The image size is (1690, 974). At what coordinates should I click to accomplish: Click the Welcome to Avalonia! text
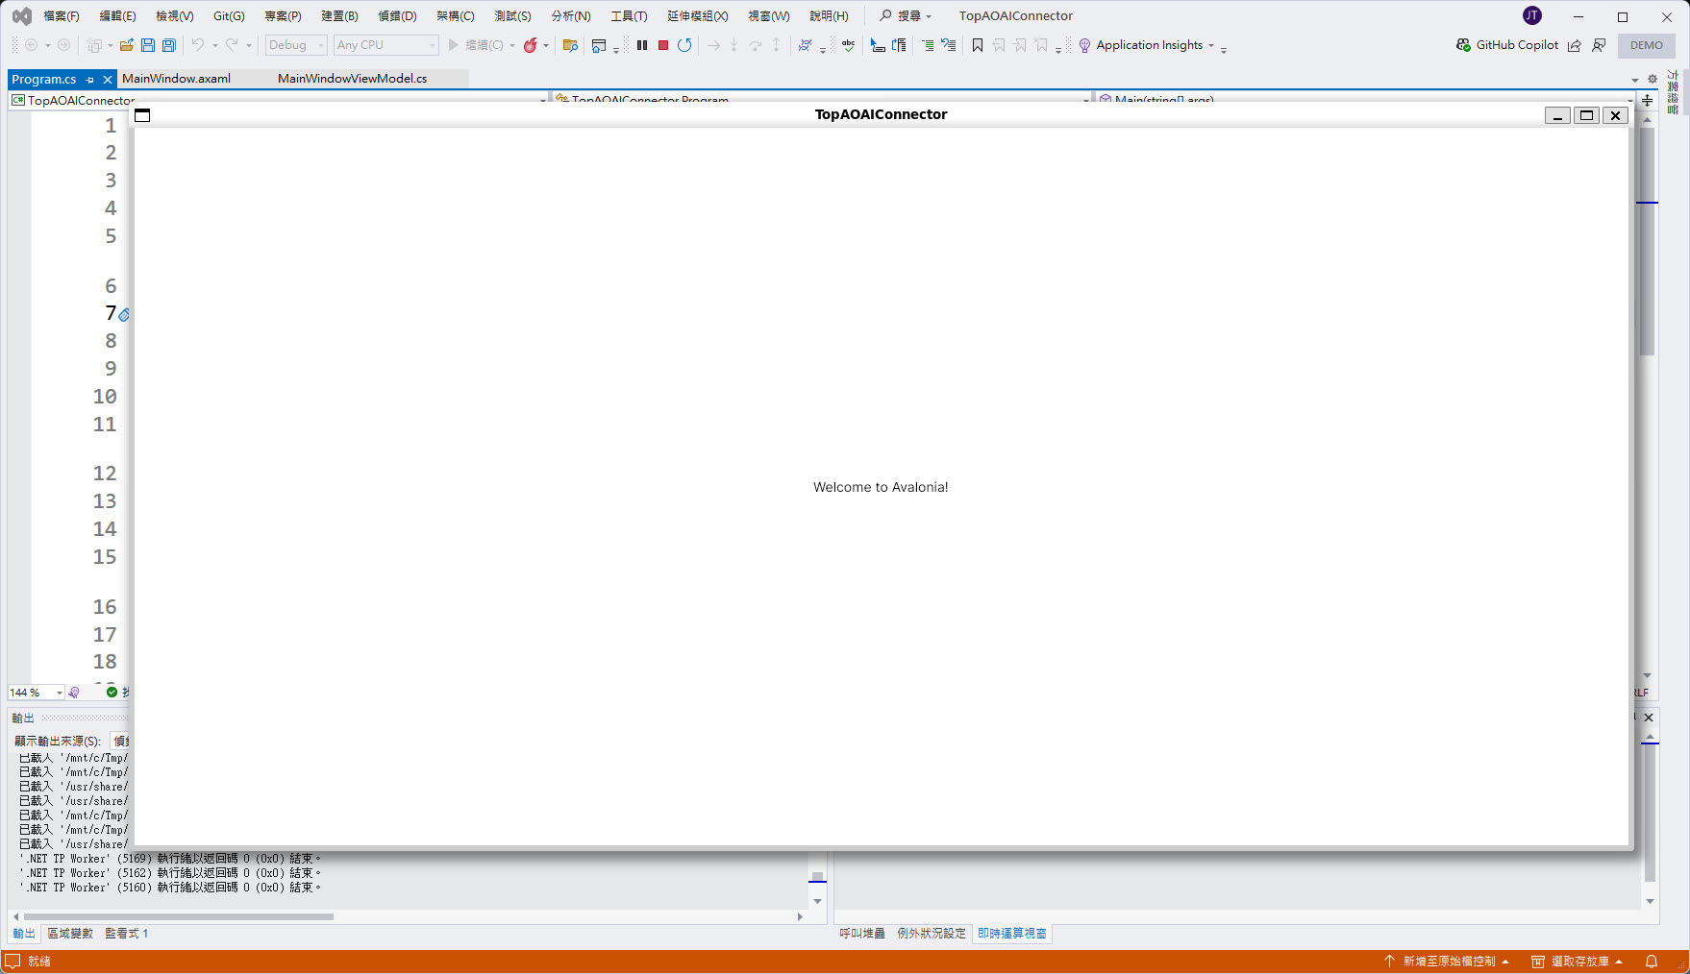(881, 487)
